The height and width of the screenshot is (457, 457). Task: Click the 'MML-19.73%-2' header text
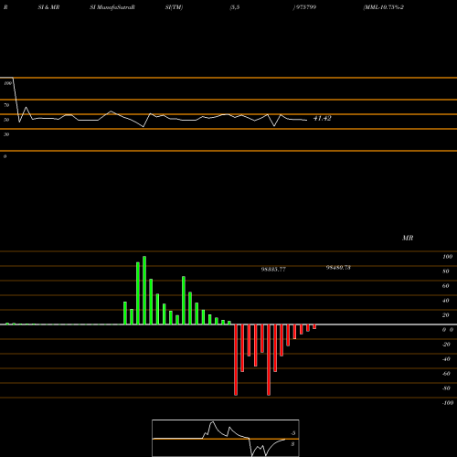click(x=384, y=7)
